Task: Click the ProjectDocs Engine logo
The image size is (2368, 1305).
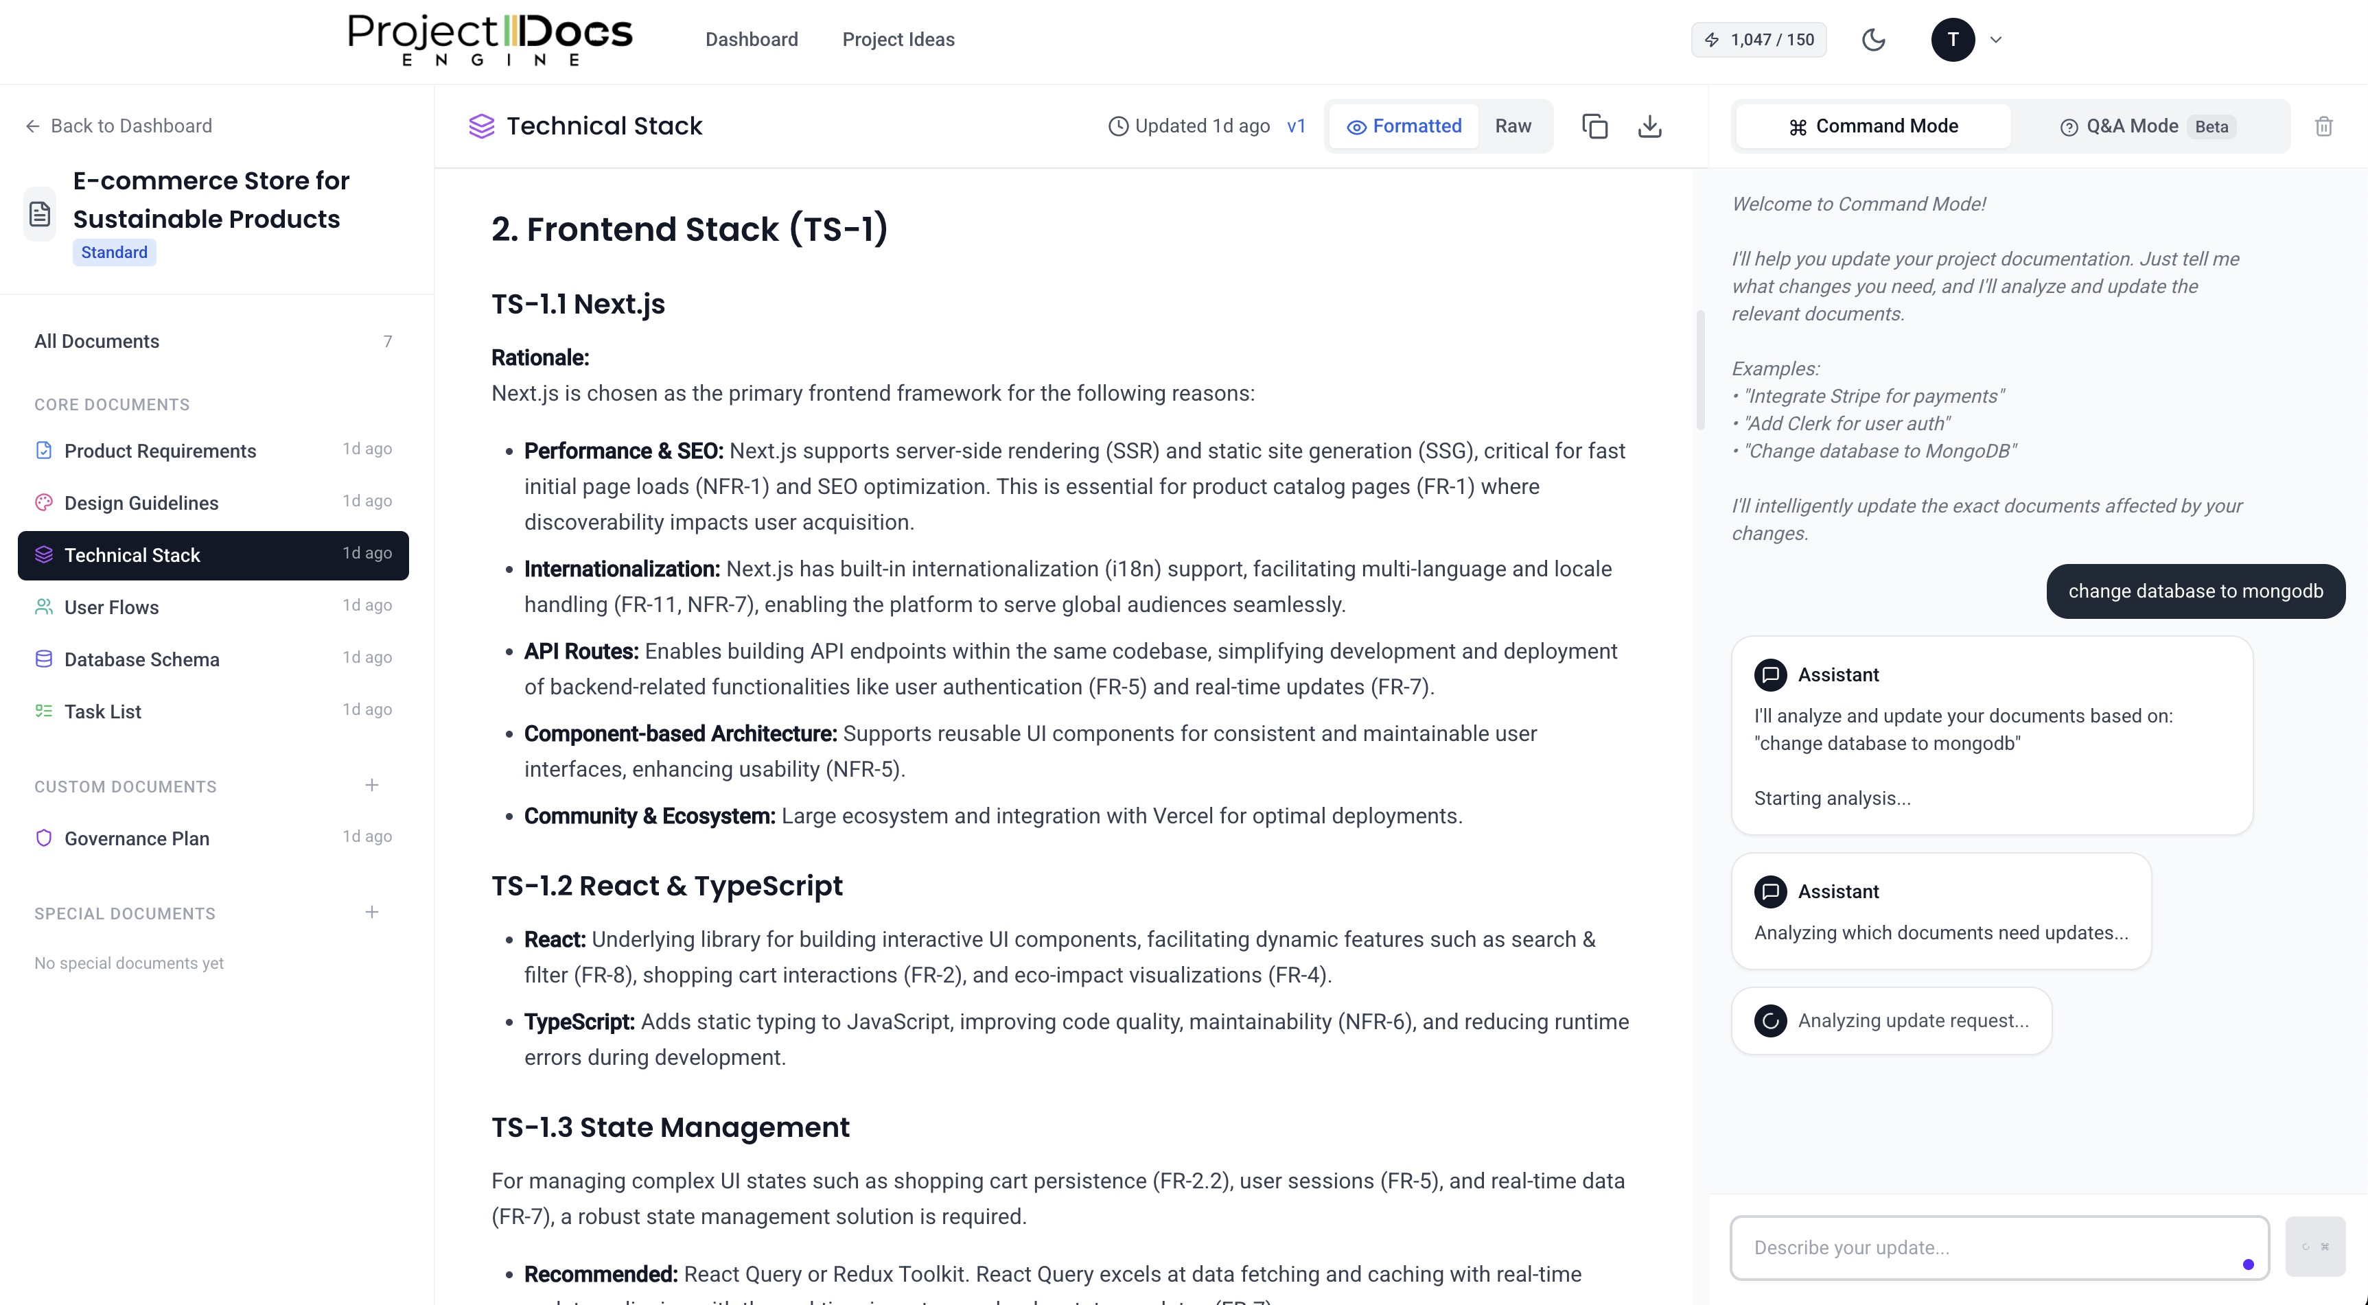Action: [x=490, y=40]
